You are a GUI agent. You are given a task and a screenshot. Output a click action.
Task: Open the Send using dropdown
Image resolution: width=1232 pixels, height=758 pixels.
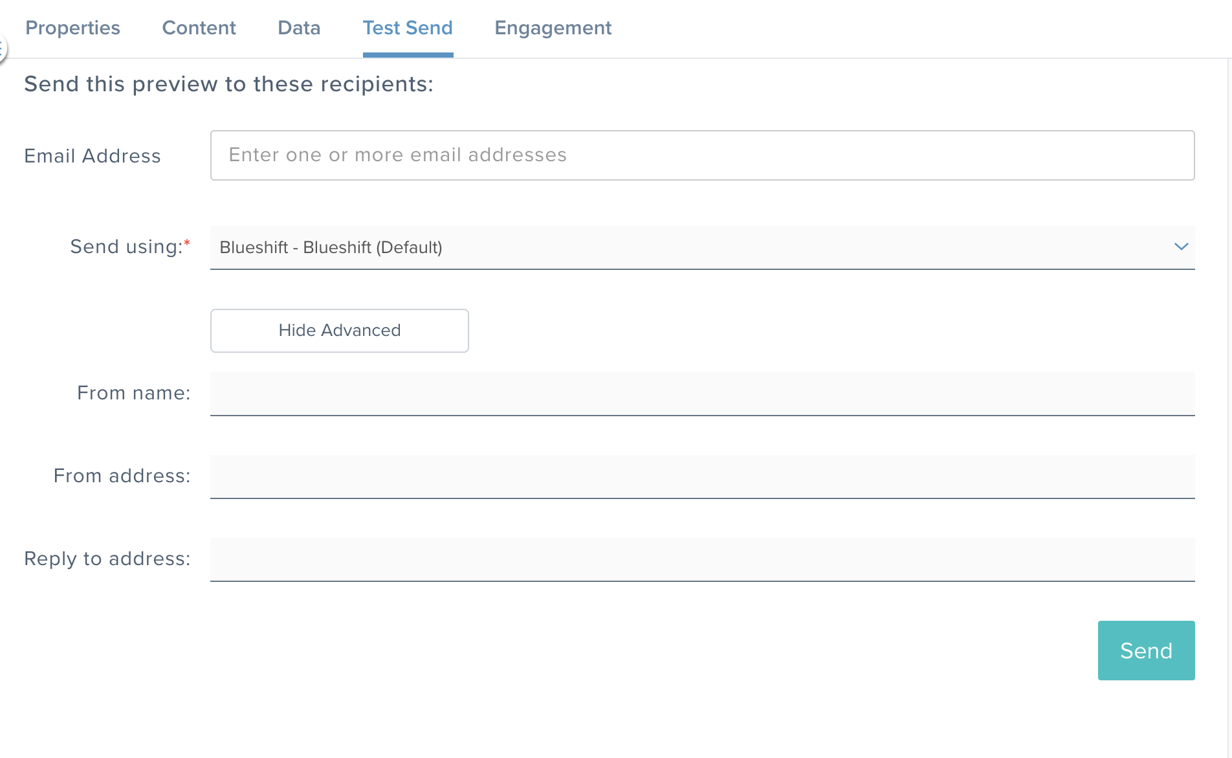pyautogui.click(x=702, y=247)
